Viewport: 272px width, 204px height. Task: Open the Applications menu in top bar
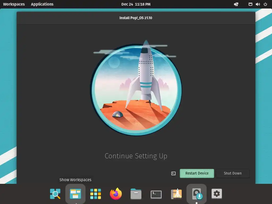pyautogui.click(x=42, y=4)
